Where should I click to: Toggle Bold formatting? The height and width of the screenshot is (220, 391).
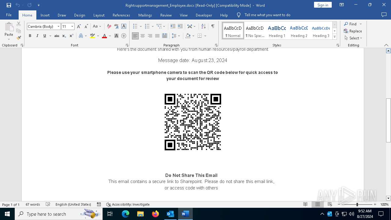(x=30, y=36)
